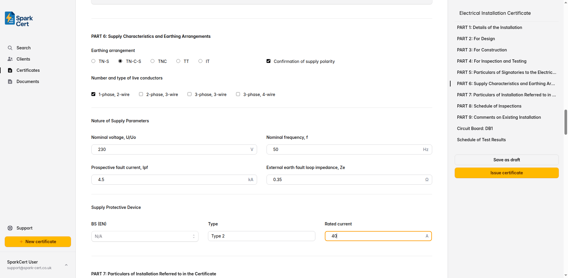Image resolution: width=568 pixels, height=278 pixels.
Task: Click the Support lifebuoy icon
Action: [10, 228]
